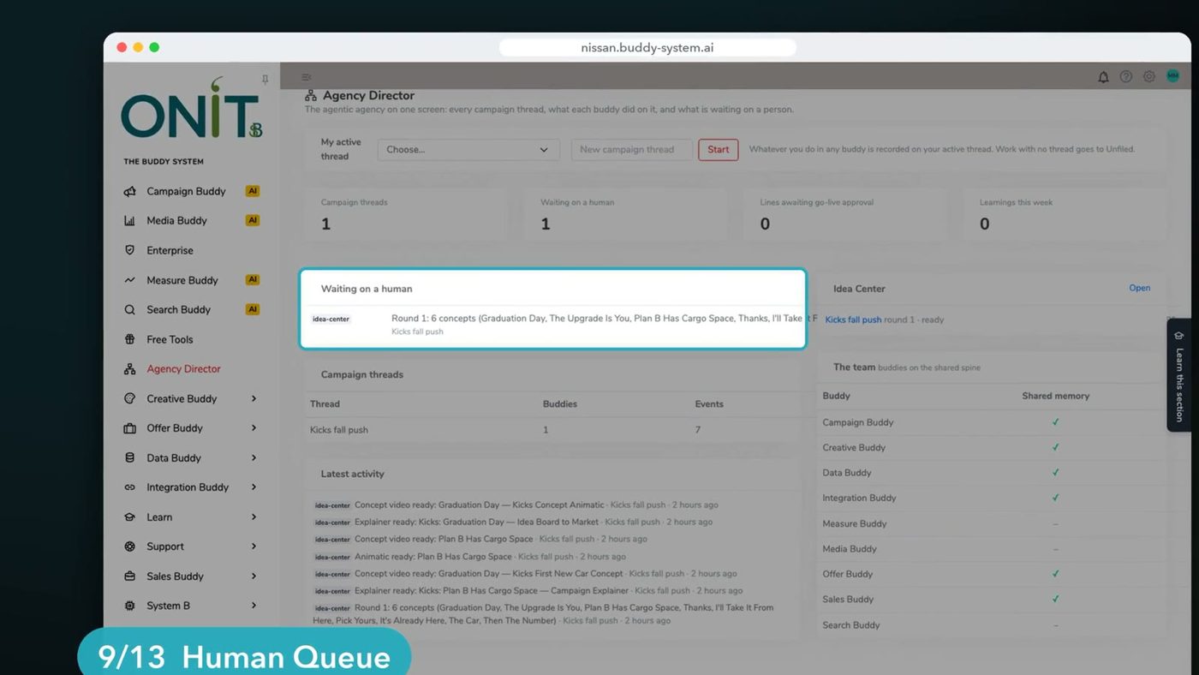
Task: Open the user avatar in top bar
Action: coord(1172,76)
